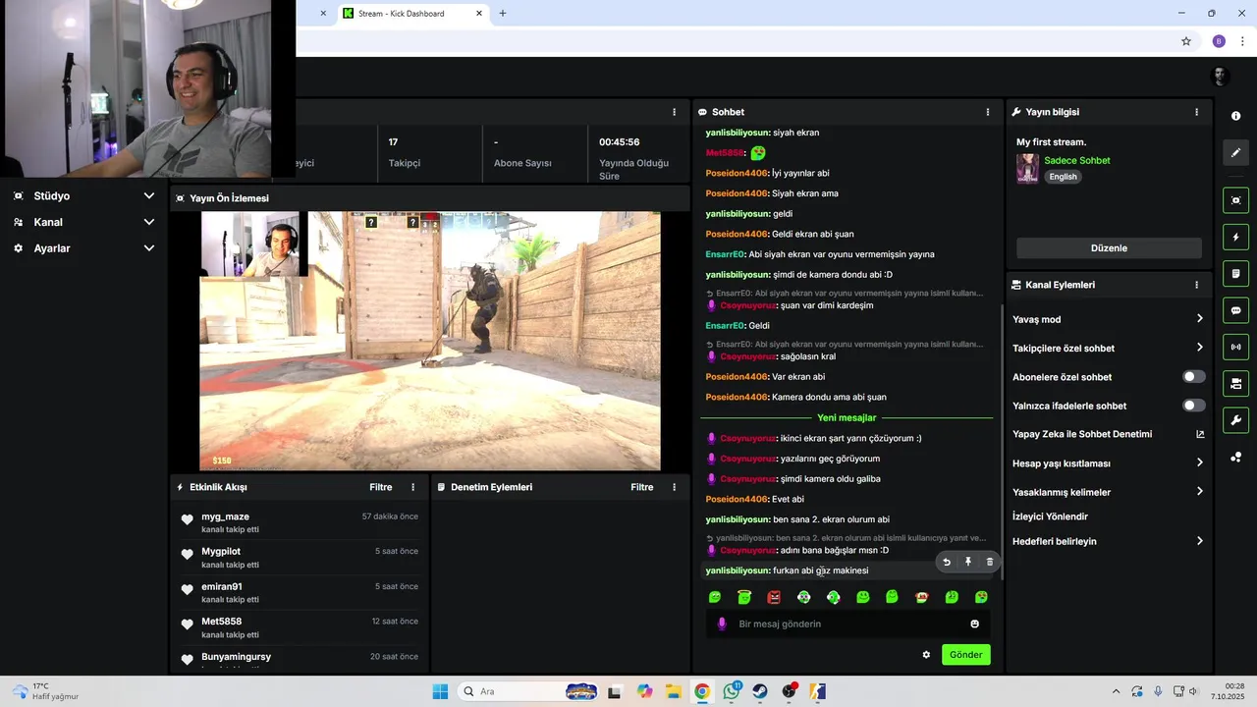
Task: Click the chat panel scrollbar
Action: tap(1002, 442)
